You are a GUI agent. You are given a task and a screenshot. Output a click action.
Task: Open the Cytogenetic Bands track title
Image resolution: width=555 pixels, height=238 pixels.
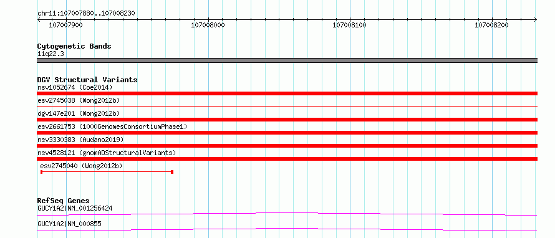74,46
